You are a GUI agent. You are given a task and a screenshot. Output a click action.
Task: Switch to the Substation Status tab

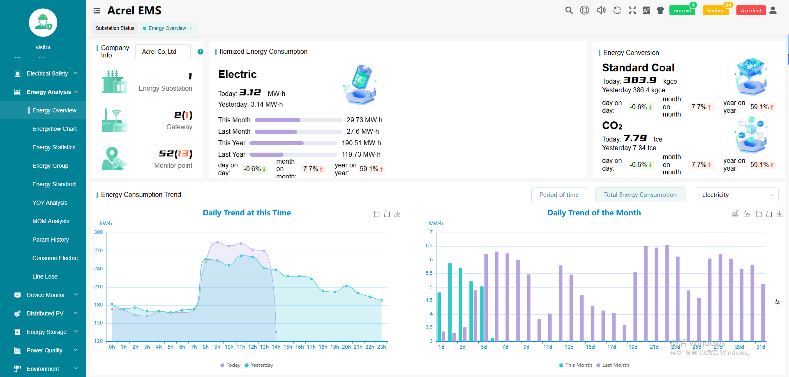[x=115, y=28]
